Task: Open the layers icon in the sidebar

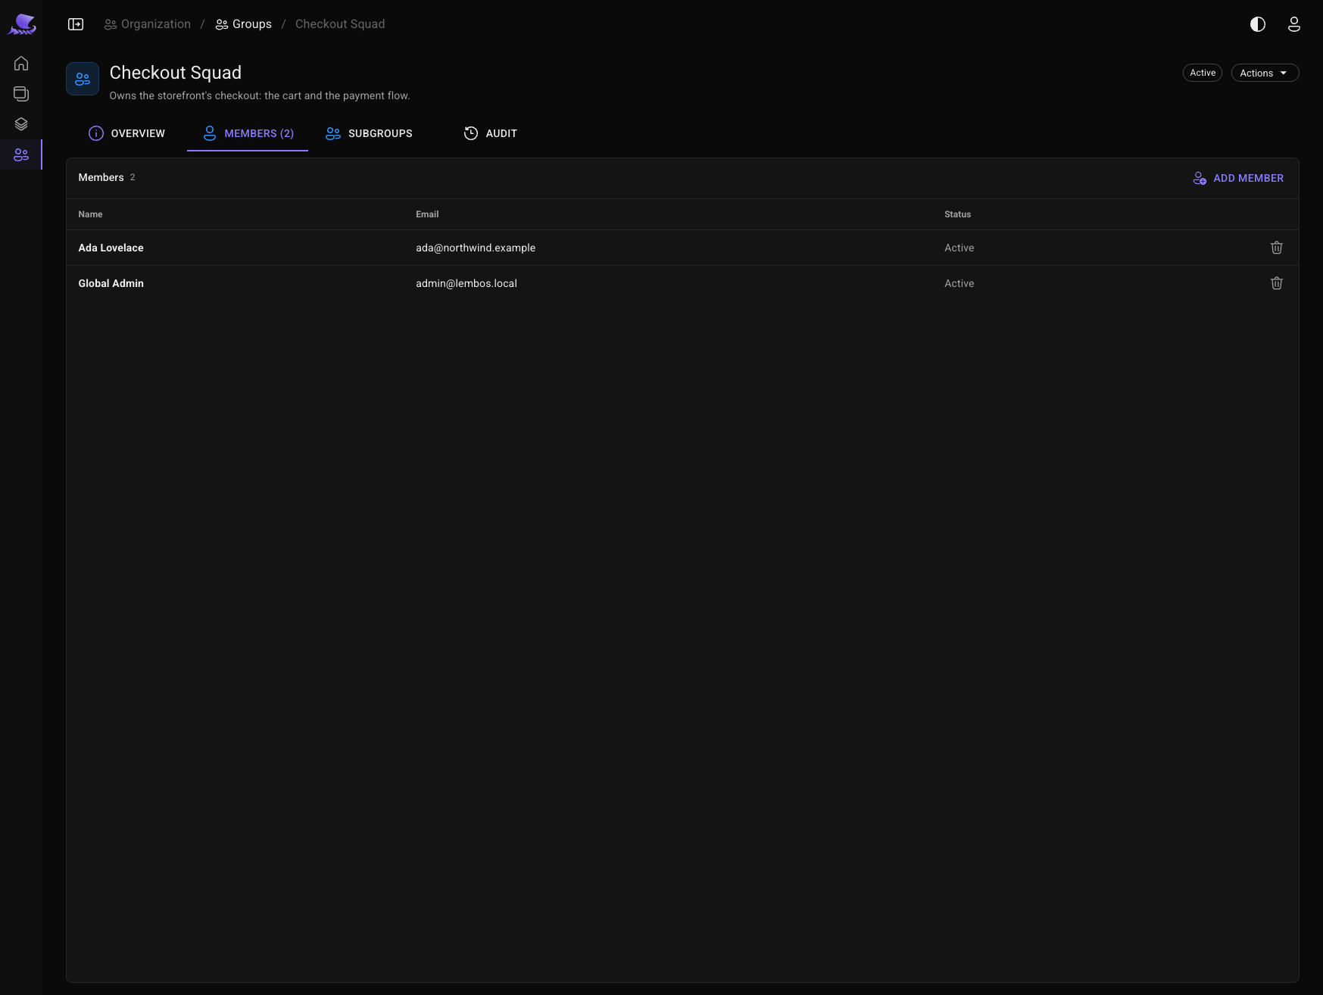Action: [21, 124]
